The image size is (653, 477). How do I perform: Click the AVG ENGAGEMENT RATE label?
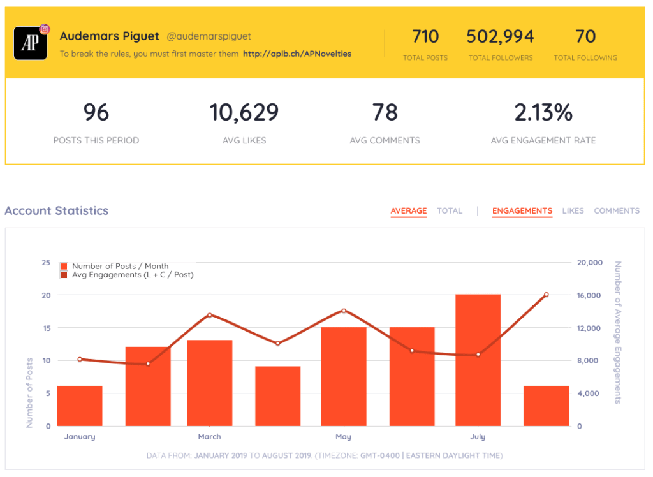543,141
